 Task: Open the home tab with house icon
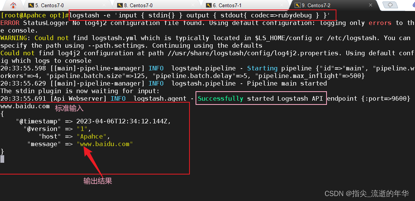point(13,5)
